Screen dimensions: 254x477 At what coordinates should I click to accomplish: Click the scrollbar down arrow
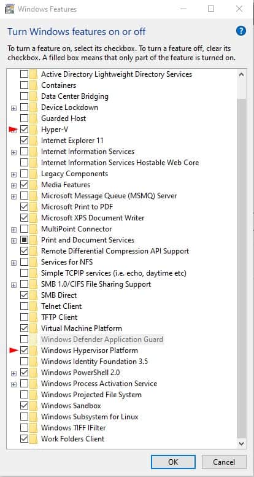pyautogui.click(x=241, y=443)
